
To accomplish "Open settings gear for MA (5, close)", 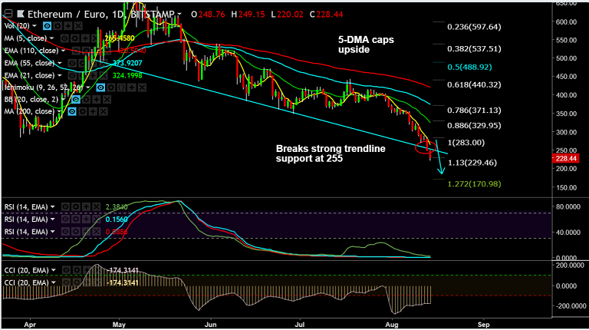I will (74, 38).
